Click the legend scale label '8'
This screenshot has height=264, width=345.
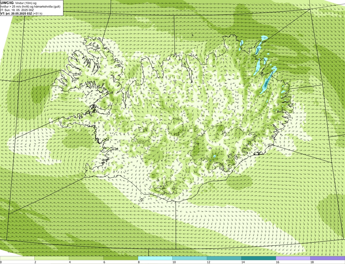pos(139,262)
